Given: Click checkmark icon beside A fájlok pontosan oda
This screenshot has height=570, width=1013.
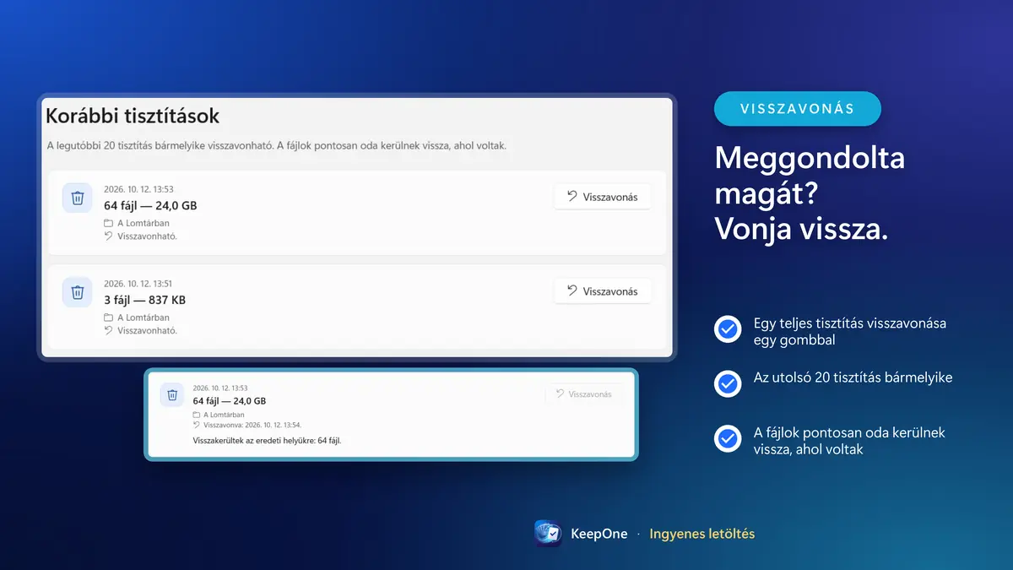Looking at the screenshot, I should point(728,439).
